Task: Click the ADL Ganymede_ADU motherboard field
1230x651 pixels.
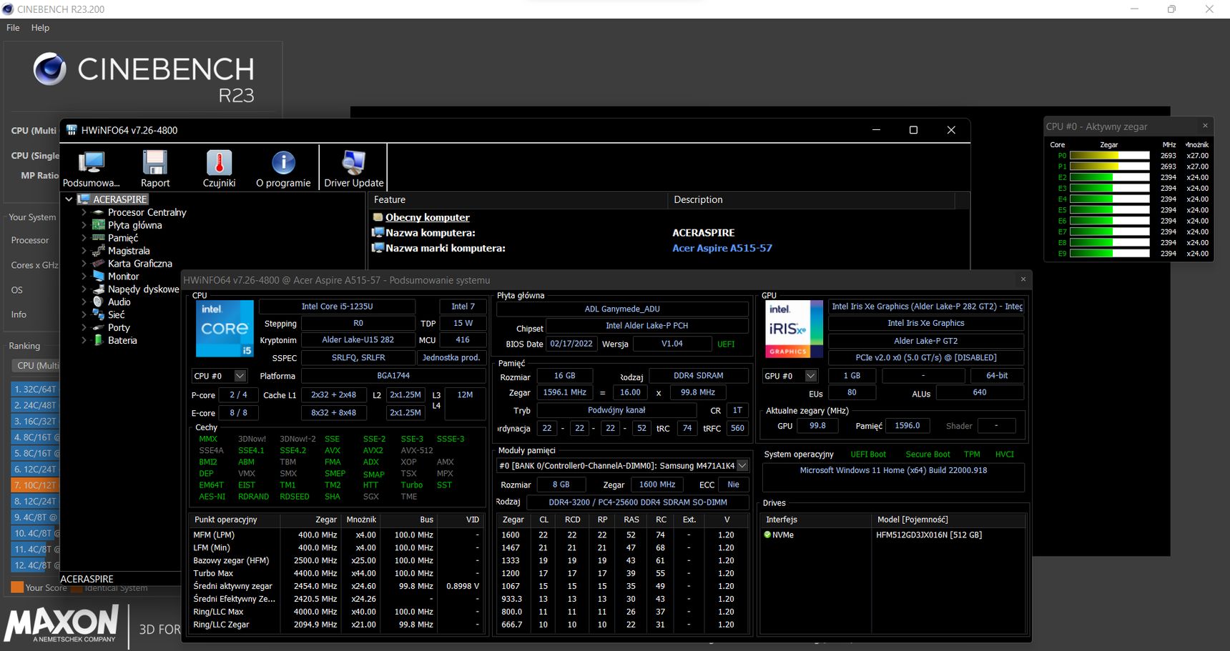Action: click(622, 309)
